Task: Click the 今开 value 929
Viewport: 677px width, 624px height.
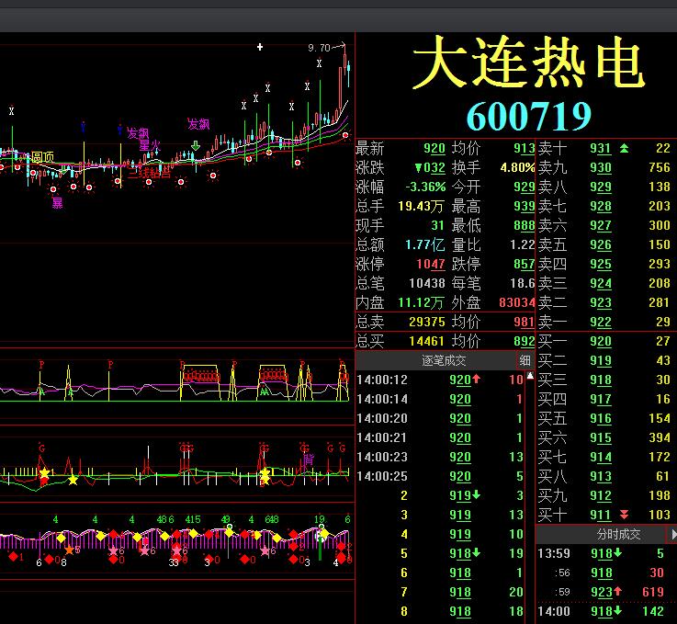Action: [x=525, y=187]
